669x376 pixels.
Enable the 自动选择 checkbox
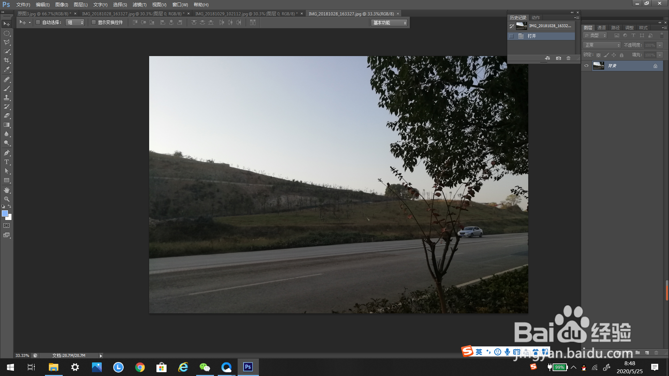[38, 22]
